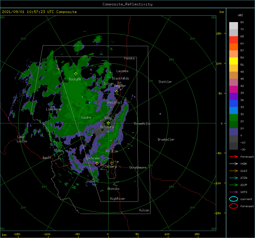The width and height of the screenshot is (255, 238).
Task: Click the white 04DK arrow legend icon
Action: click(x=233, y=164)
